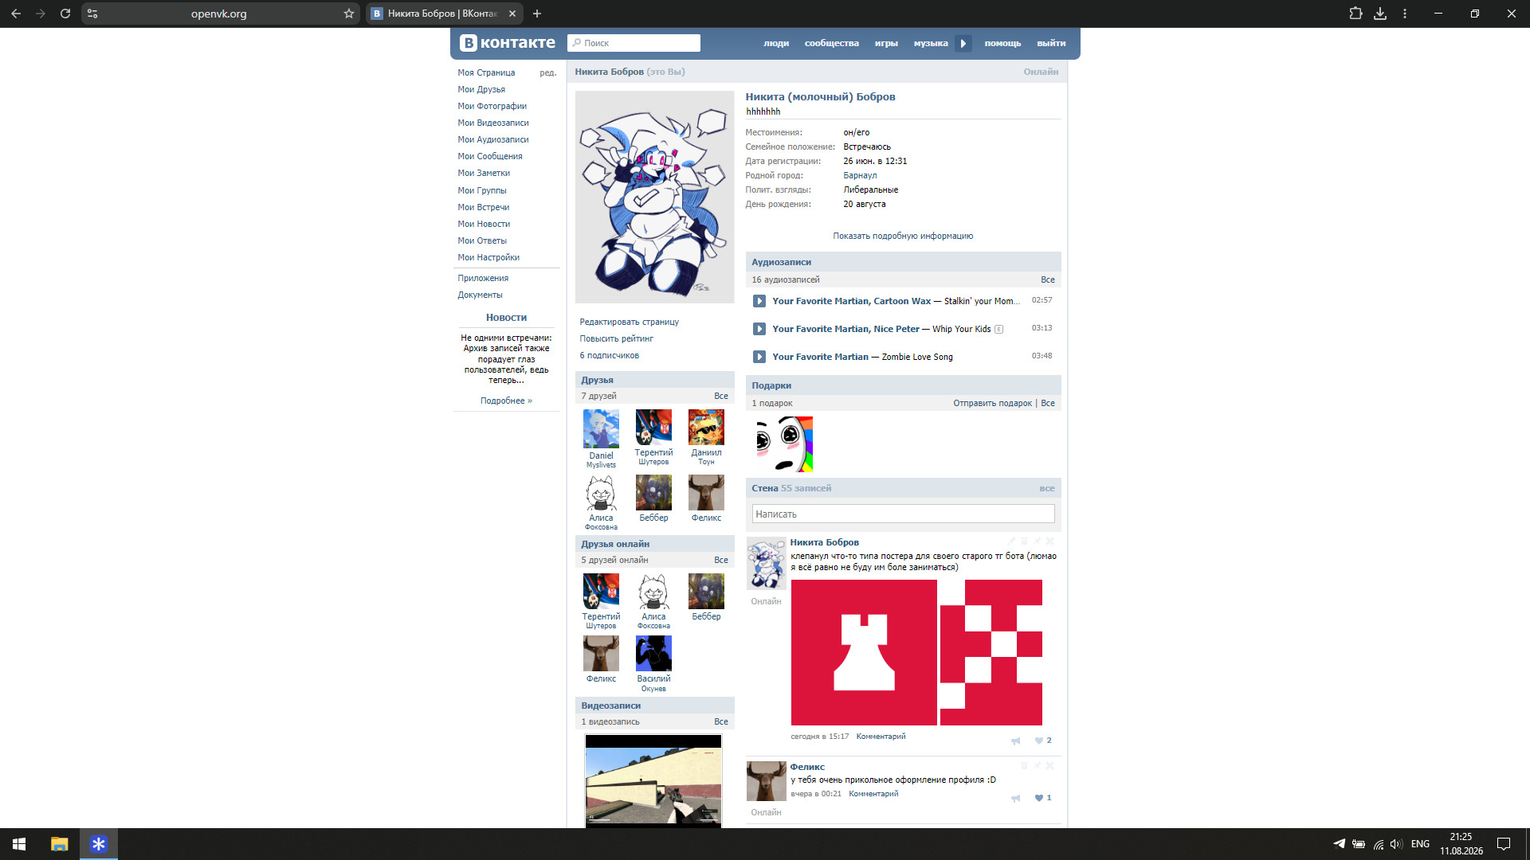Screen dimensions: 1530x860
Task: Edit Никита Бобров's wall post with the pencil icon
Action: [x=1012, y=541]
